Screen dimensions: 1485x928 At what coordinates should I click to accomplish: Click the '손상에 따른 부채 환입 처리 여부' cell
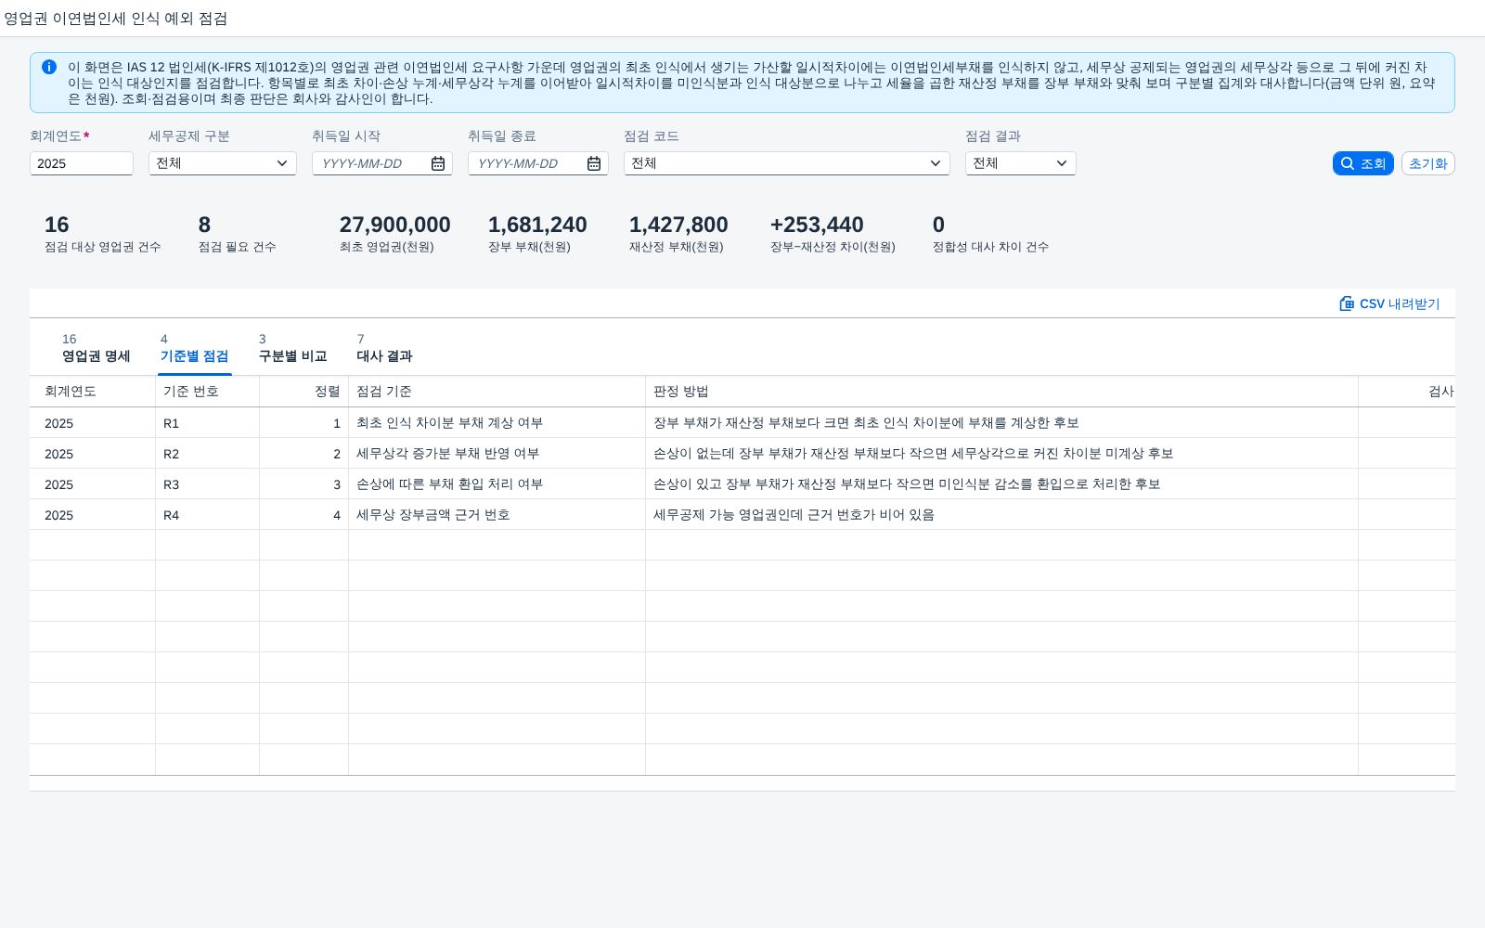[497, 484]
